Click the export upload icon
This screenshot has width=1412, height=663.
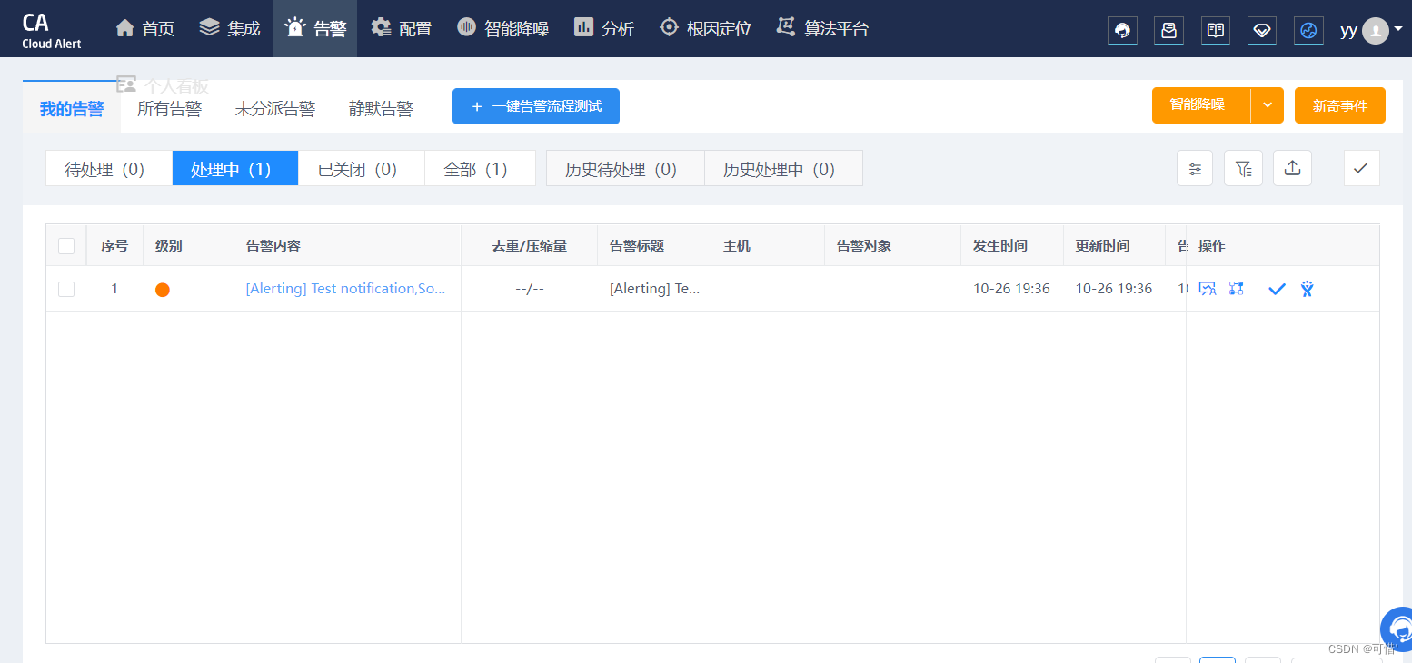(1293, 168)
